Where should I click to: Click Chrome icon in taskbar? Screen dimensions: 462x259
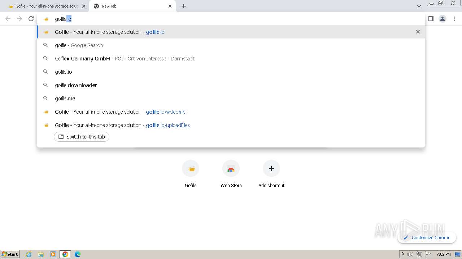[x=65, y=254]
